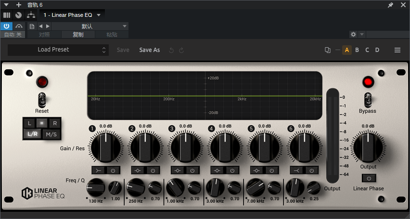Select snapshot A

tap(347, 50)
